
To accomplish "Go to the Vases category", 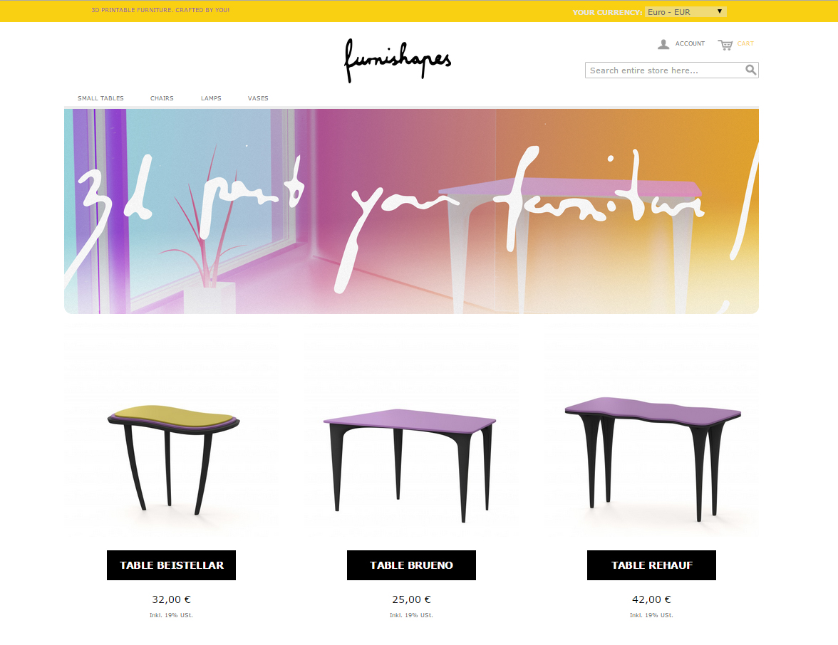I will 258,98.
